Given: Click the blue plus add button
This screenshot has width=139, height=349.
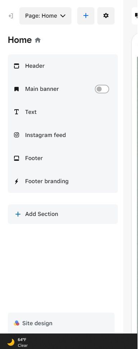Looking at the screenshot, I should (x=86, y=16).
